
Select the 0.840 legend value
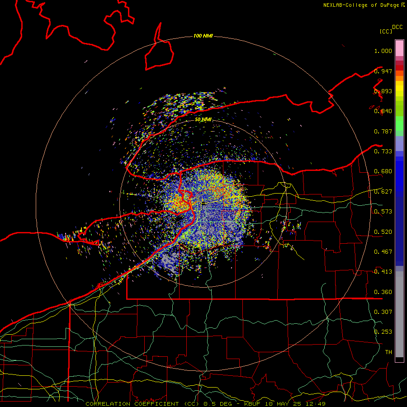[x=383, y=111]
